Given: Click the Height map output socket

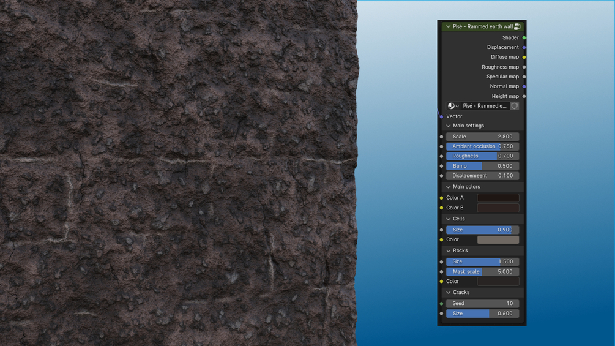Looking at the screenshot, I should point(524,96).
